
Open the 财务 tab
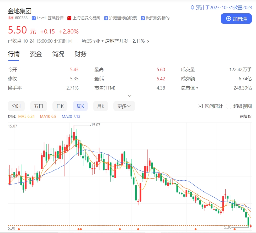pyautogui.click(x=80, y=54)
